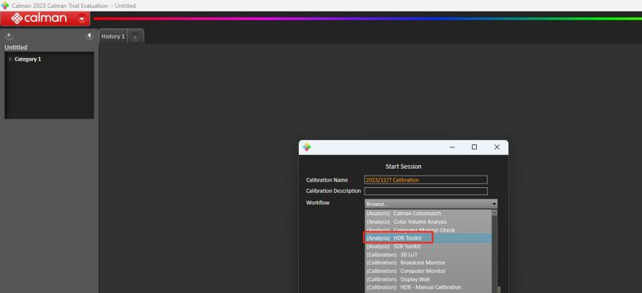Image resolution: width=642 pixels, height=293 pixels.
Task: Click the workflow list scroll-up arrow
Action: (495, 213)
